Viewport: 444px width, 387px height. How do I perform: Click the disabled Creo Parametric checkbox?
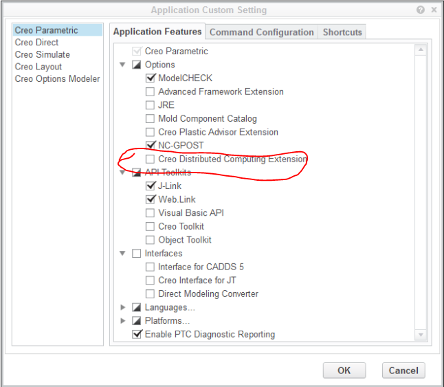[x=137, y=51]
